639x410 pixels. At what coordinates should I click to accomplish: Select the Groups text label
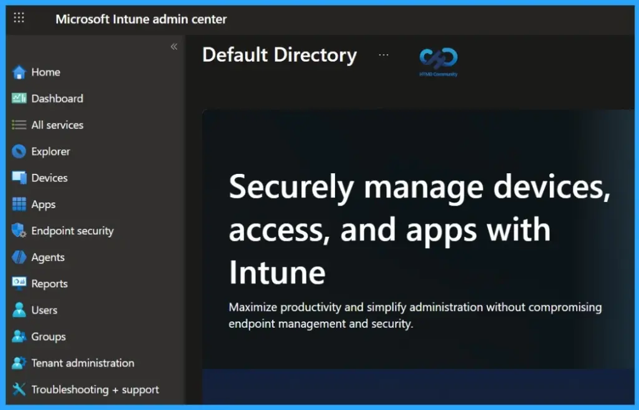pyautogui.click(x=48, y=336)
